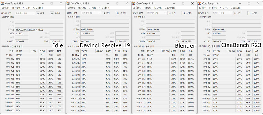Expand the CPU selection dropdown in Idle window
This screenshot has width=263, height=115.
click(x=25, y=13)
